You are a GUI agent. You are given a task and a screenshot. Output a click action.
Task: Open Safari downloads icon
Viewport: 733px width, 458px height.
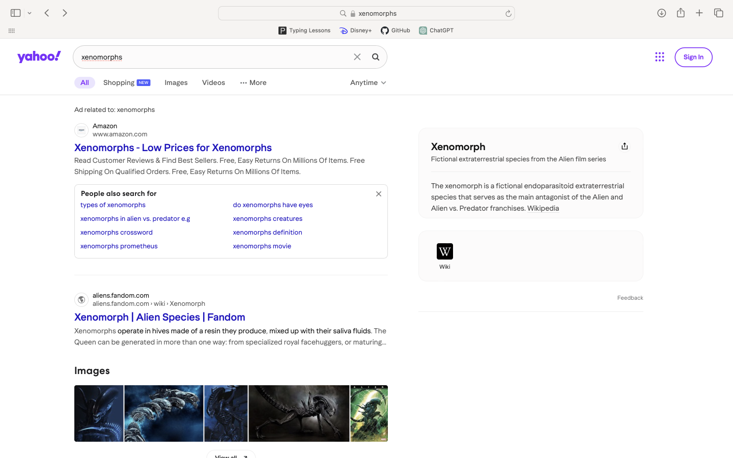[662, 13]
